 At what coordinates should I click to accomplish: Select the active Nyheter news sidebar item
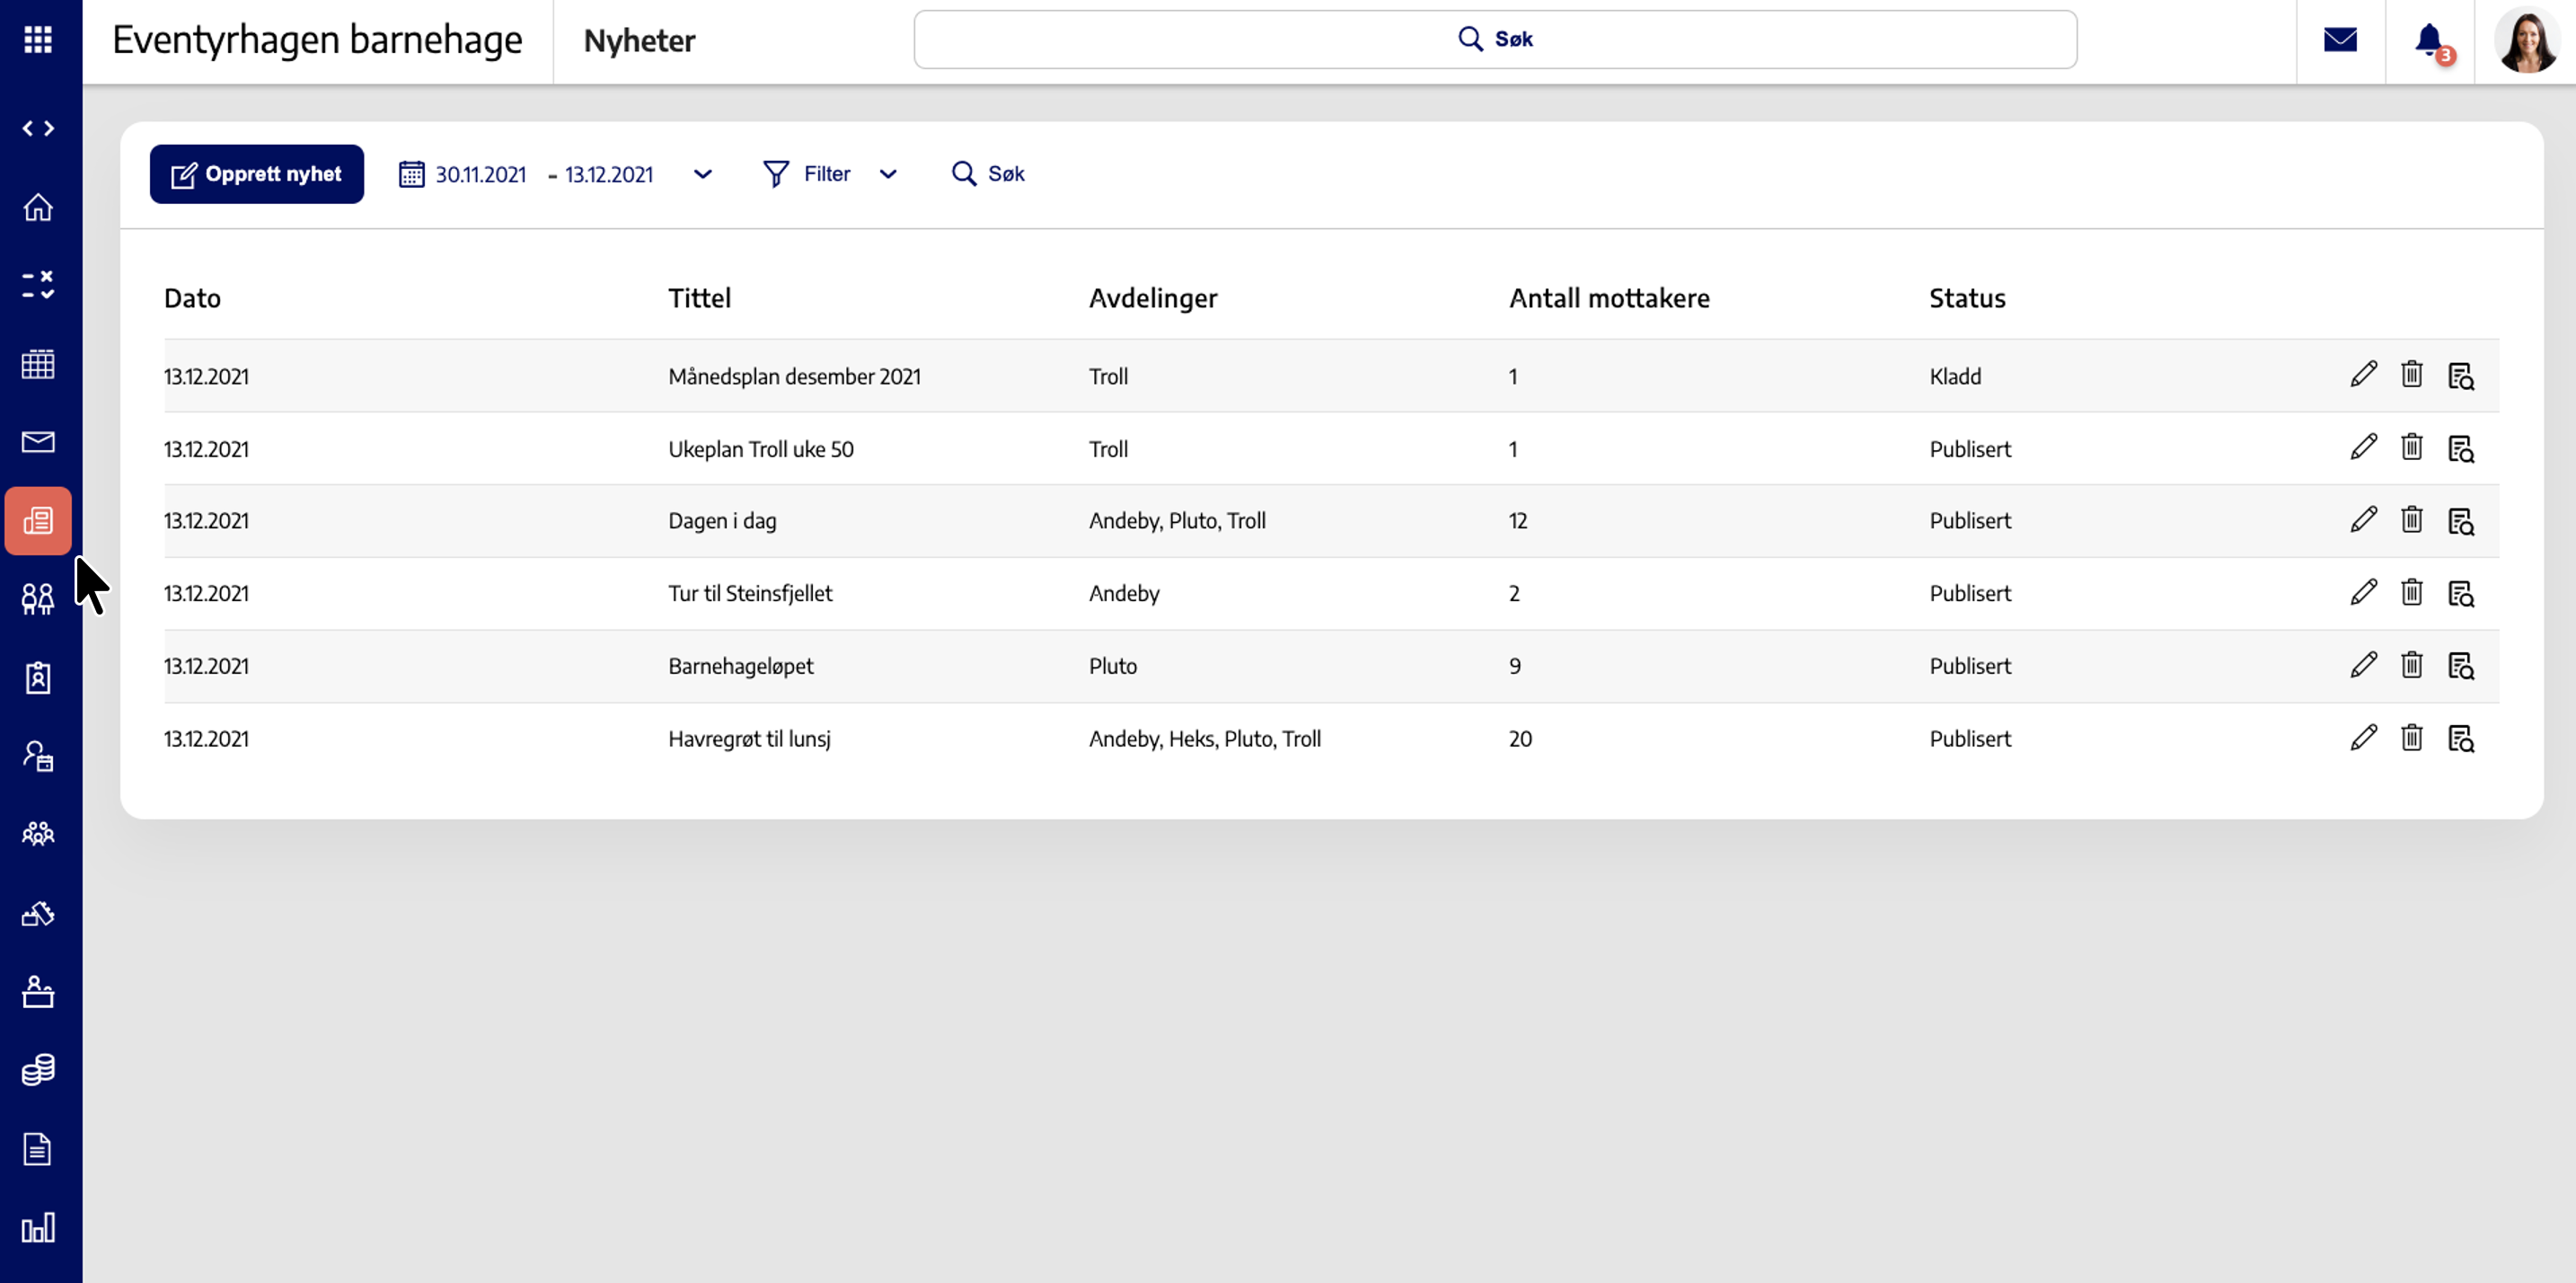[38, 520]
